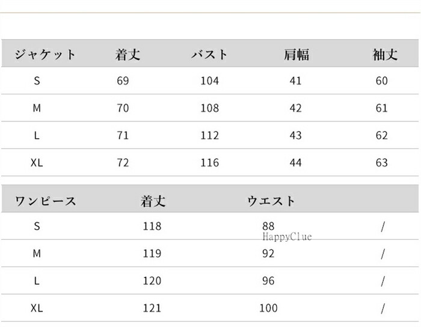Select the one-piece length value 118
Viewport: 421px width, 327px height.
(x=152, y=227)
